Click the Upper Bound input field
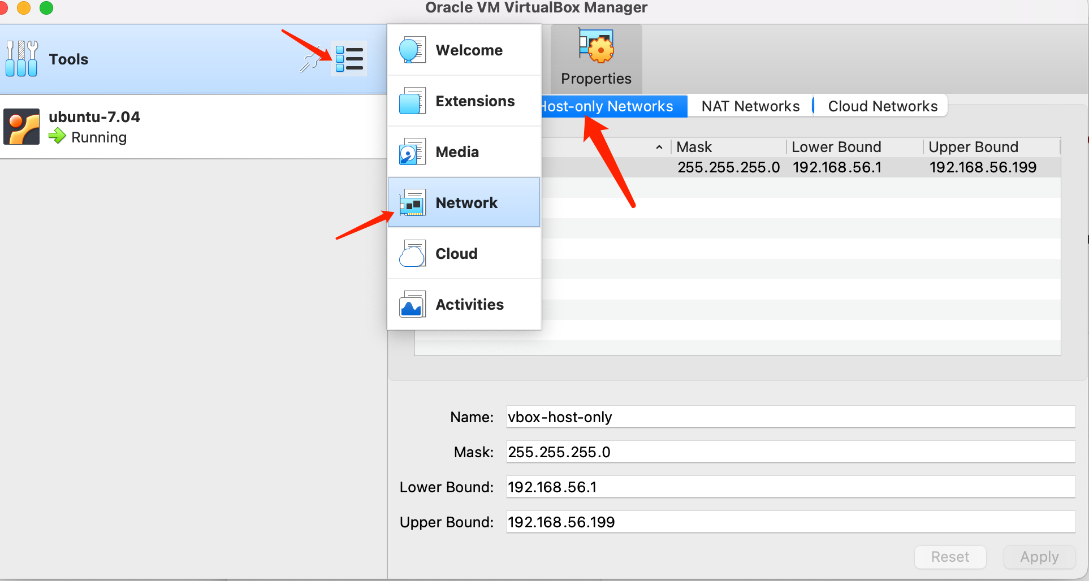The width and height of the screenshot is (1089, 581). [x=790, y=522]
